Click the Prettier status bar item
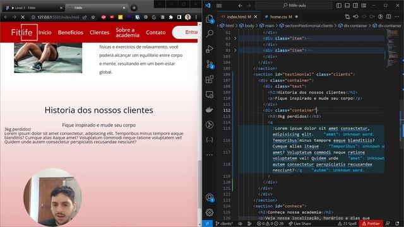The image size is (404, 227). click(x=371, y=224)
